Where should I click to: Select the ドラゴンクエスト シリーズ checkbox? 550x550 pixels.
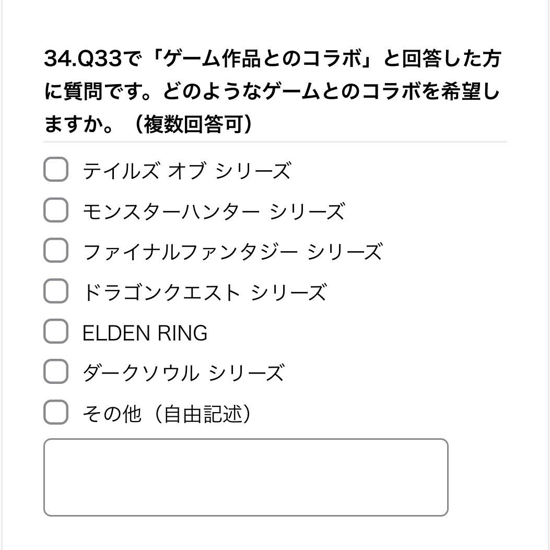click(x=56, y=291)
